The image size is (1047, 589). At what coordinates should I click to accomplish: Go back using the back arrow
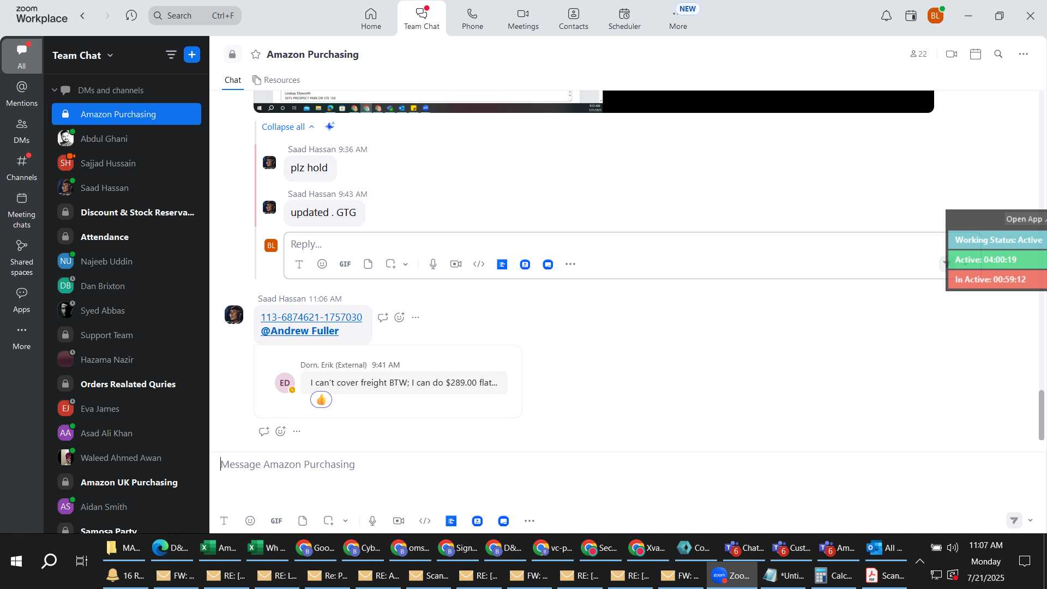(x=82, y=15)
